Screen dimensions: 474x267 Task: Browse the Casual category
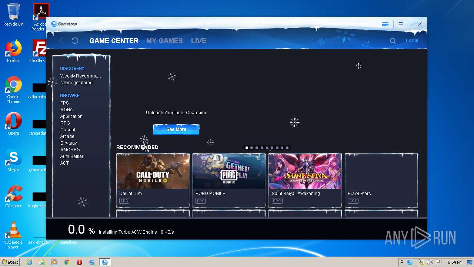coord(67,130)
